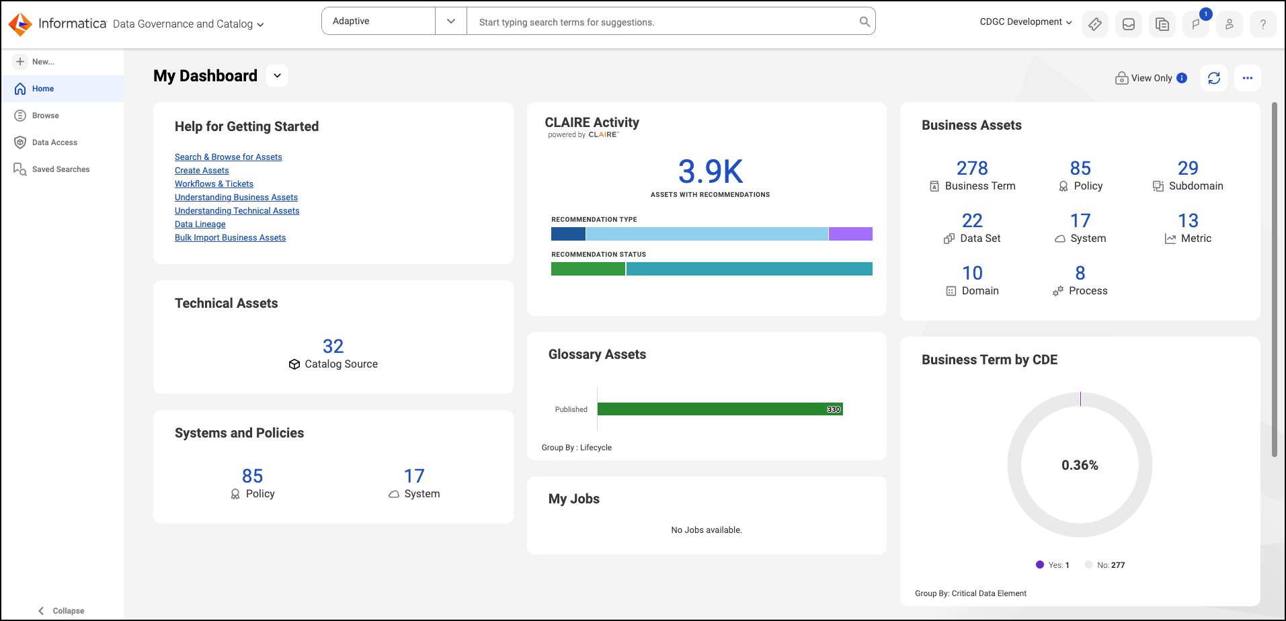Click the 8 Process count
The height and width of the screenshot is (621, 1286).
pyautogui.click(x=1080, y=273)
